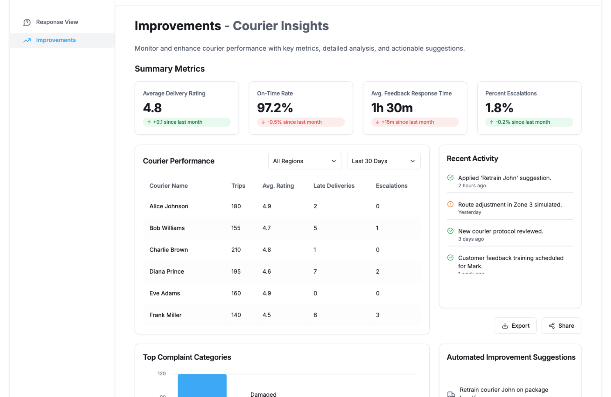611x397 pixels.
Task: Click the Export button
Action: [x=515, y=326]
